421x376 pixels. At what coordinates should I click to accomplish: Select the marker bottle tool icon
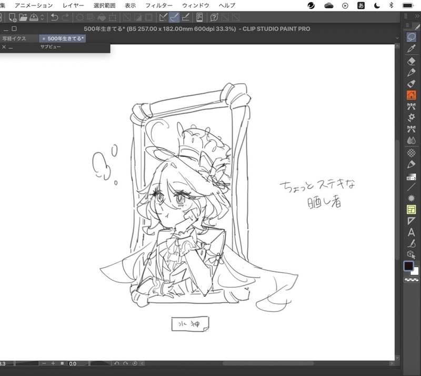coord(411,84)
